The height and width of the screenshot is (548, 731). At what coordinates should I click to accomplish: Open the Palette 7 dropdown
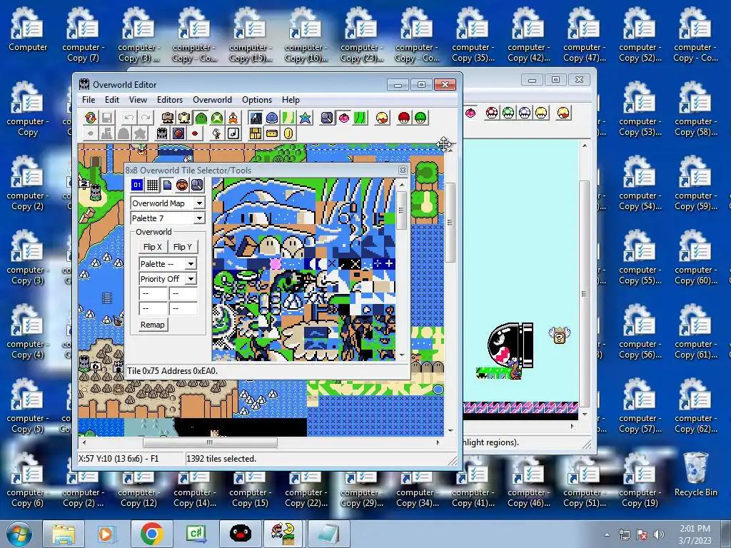pos(200,218)
